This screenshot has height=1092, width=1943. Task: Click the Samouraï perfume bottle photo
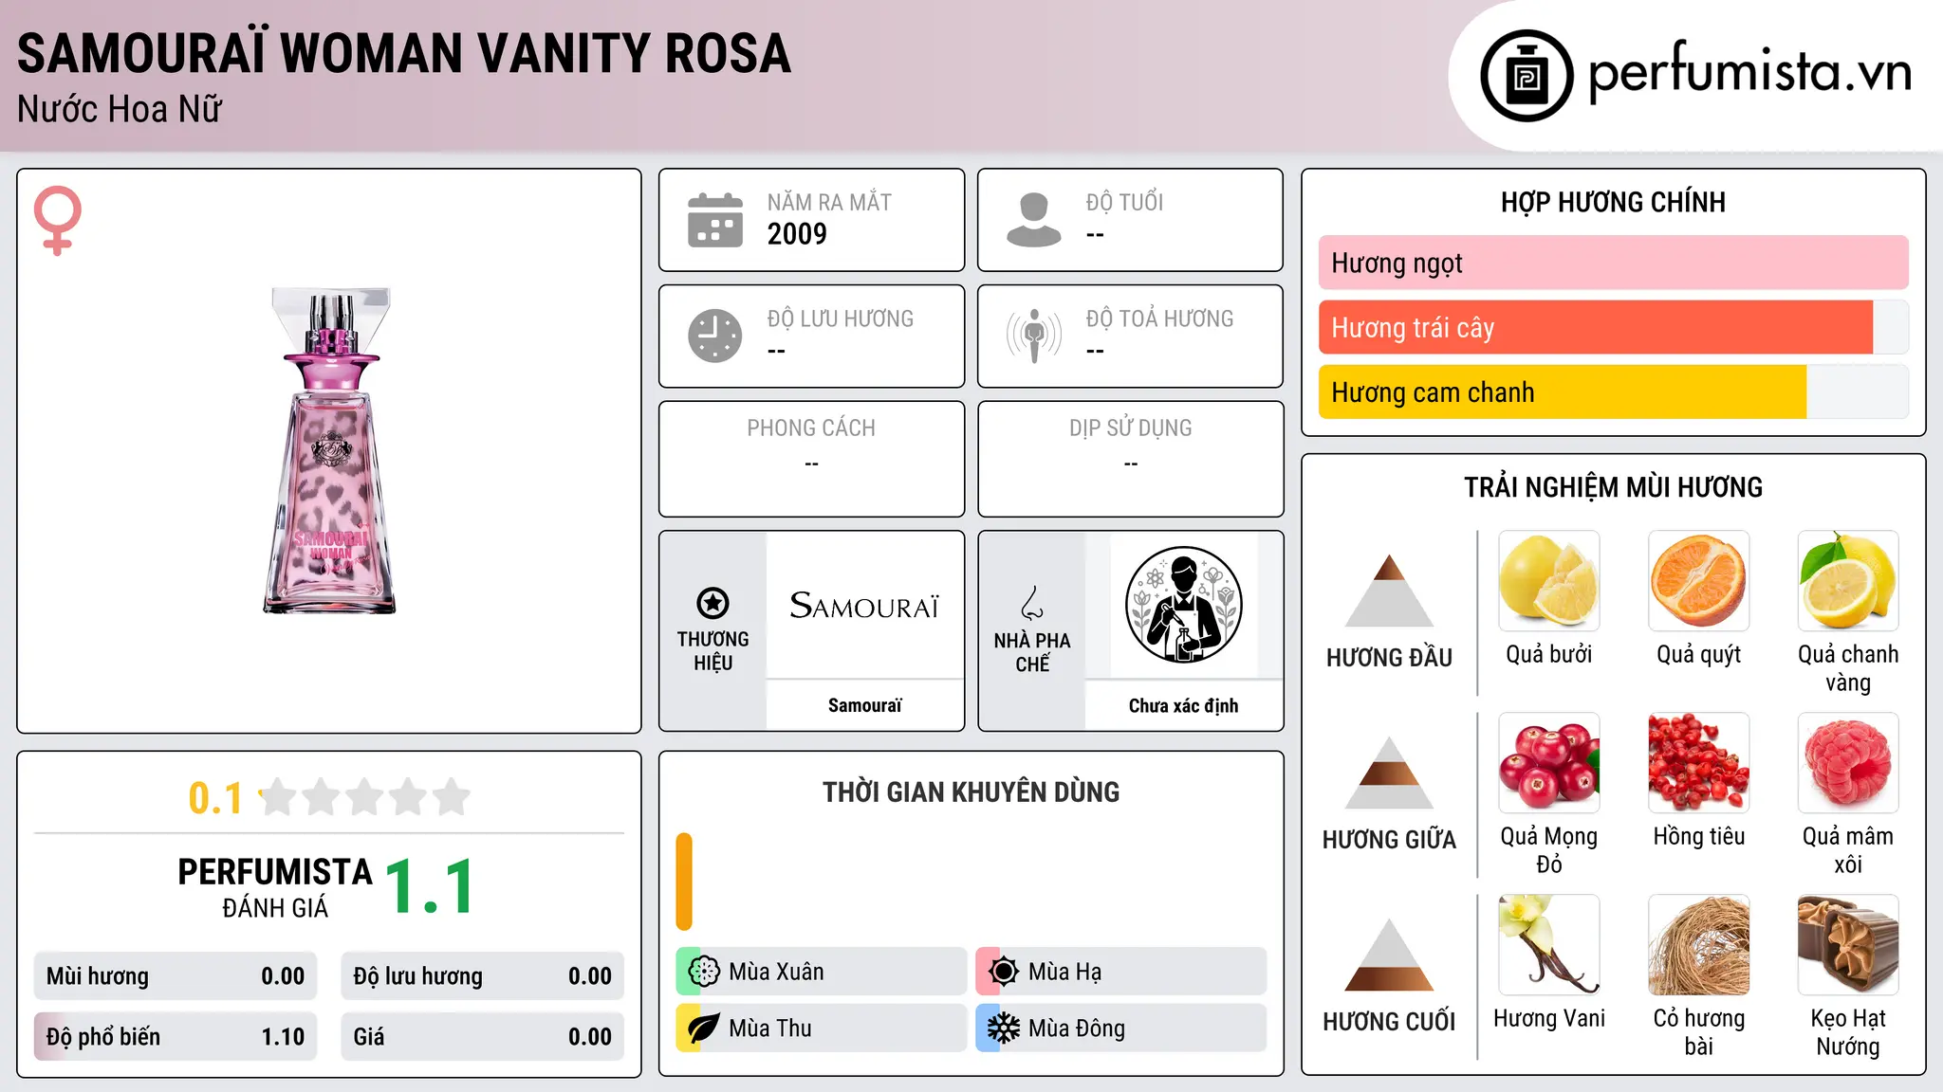[329, 450]
